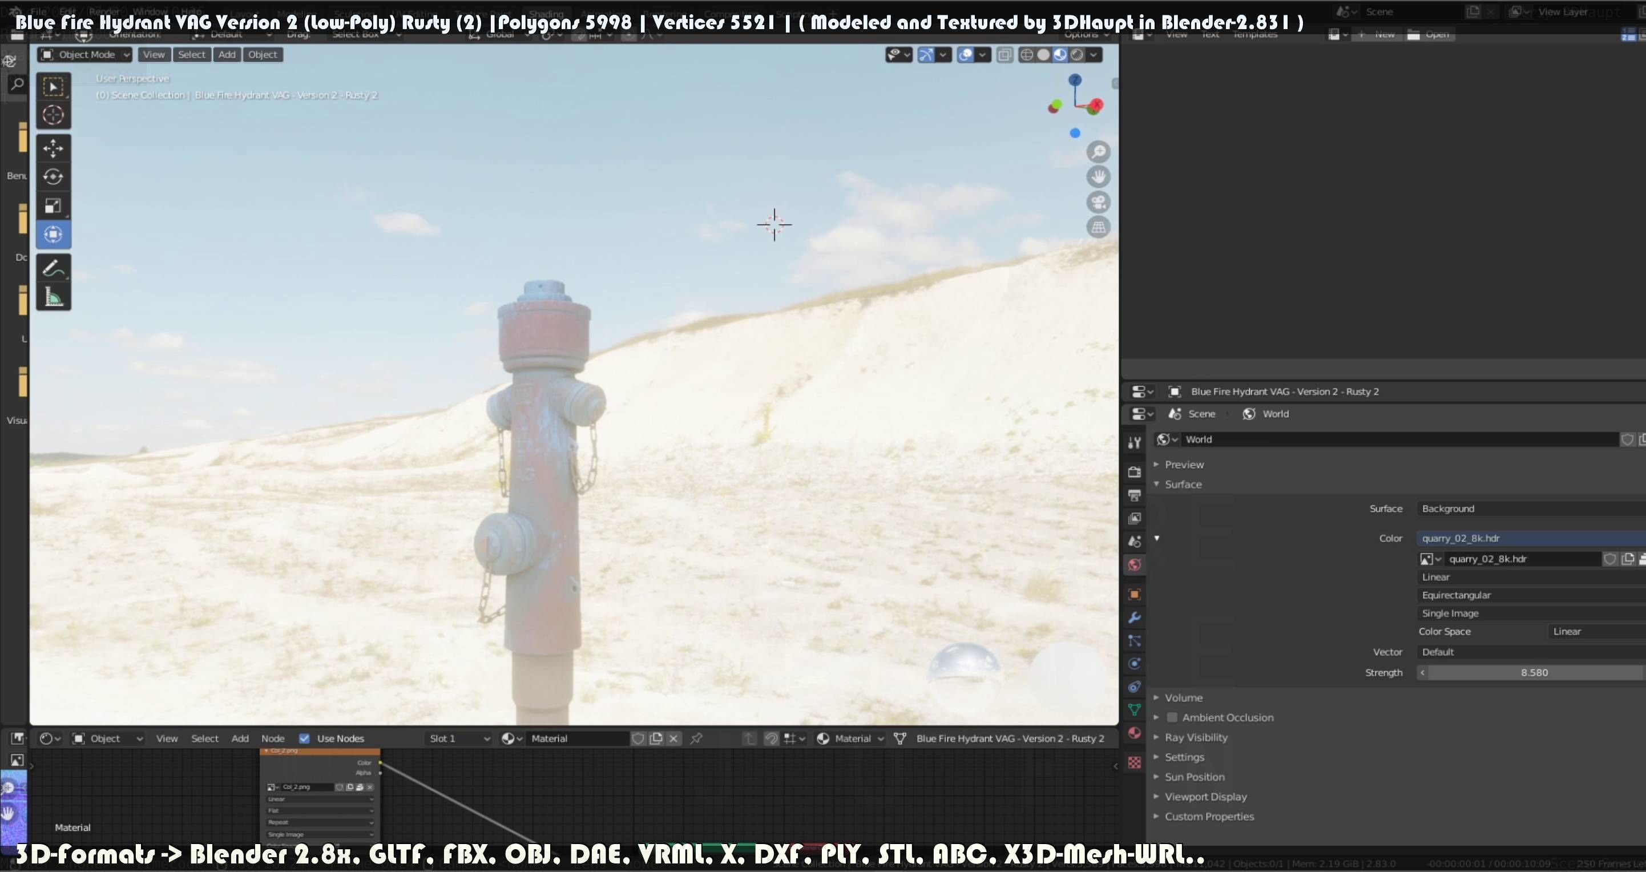Open the Node menu in shader editor
Viewport: 1646px width, 872px height.
273,738
